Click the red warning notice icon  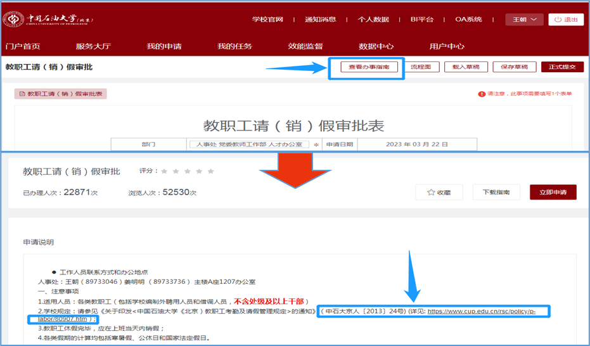pyautogui.click(x=482, y=94)
